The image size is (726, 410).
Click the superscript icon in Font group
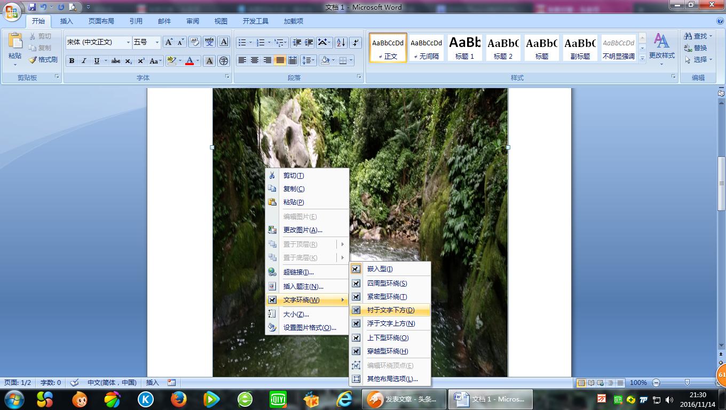[x=140, y=61]
